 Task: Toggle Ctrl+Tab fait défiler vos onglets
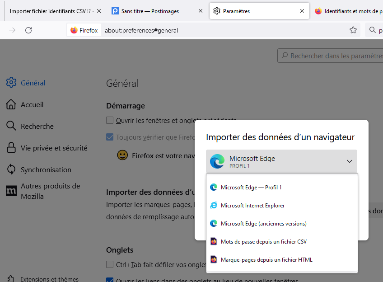coord(110,264)
